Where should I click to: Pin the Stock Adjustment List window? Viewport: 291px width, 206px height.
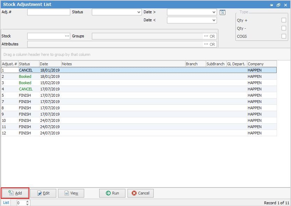click(271, 5)
